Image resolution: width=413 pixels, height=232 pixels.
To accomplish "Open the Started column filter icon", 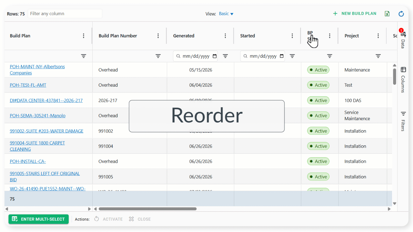I will (x=292, y=56).
